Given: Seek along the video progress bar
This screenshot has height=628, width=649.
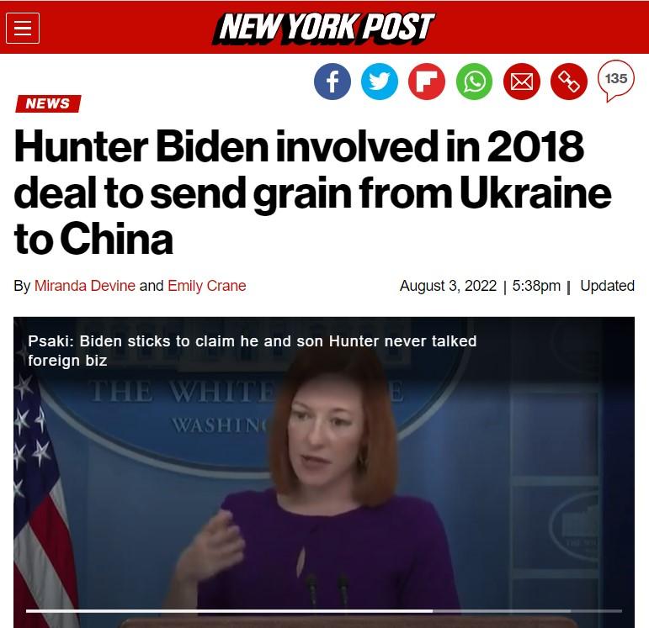Looking at the screenshot, I should [324, 610].
